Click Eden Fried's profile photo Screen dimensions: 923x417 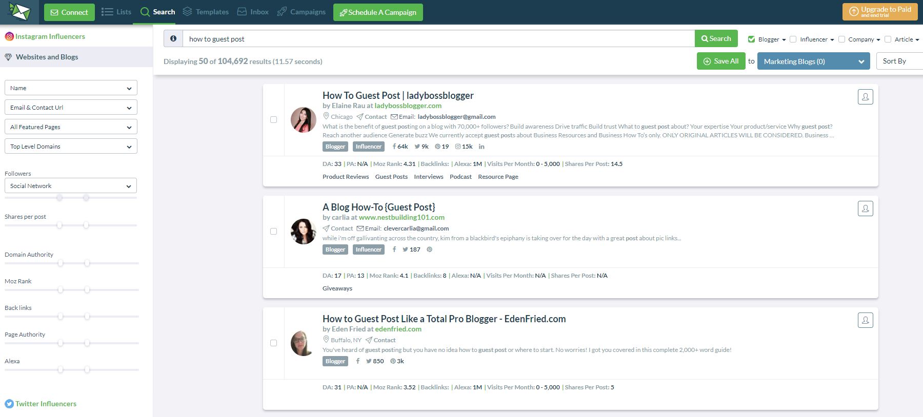304,343
